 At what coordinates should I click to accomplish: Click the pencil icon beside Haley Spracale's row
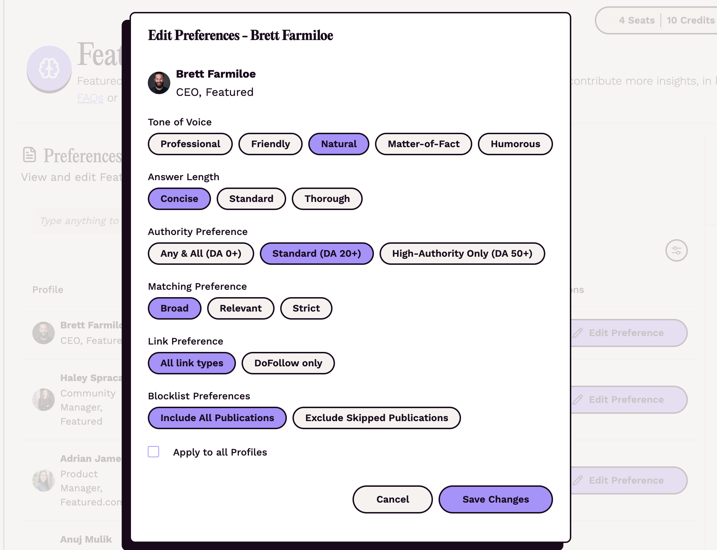[579, 399]
